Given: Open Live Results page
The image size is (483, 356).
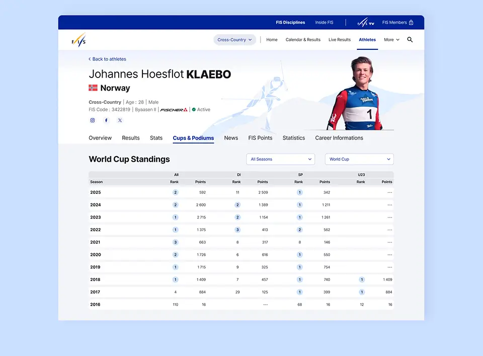Looking at the screenshot, I should [340, 40].
